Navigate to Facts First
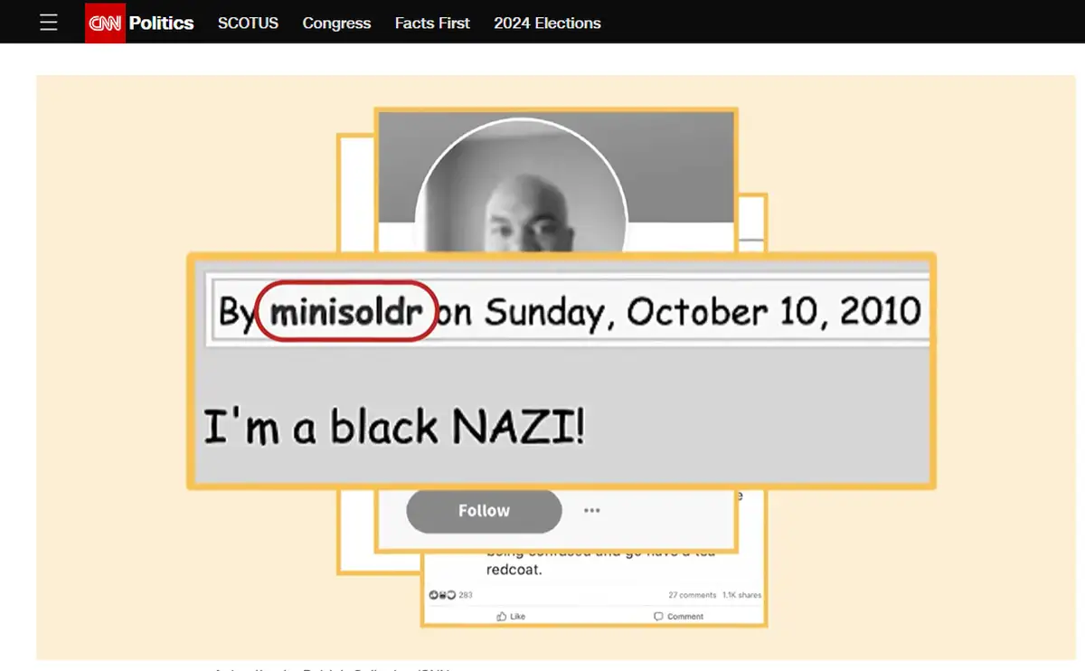Image resolution: width=1085 pixels, height=671 pixels. [432, 23]
